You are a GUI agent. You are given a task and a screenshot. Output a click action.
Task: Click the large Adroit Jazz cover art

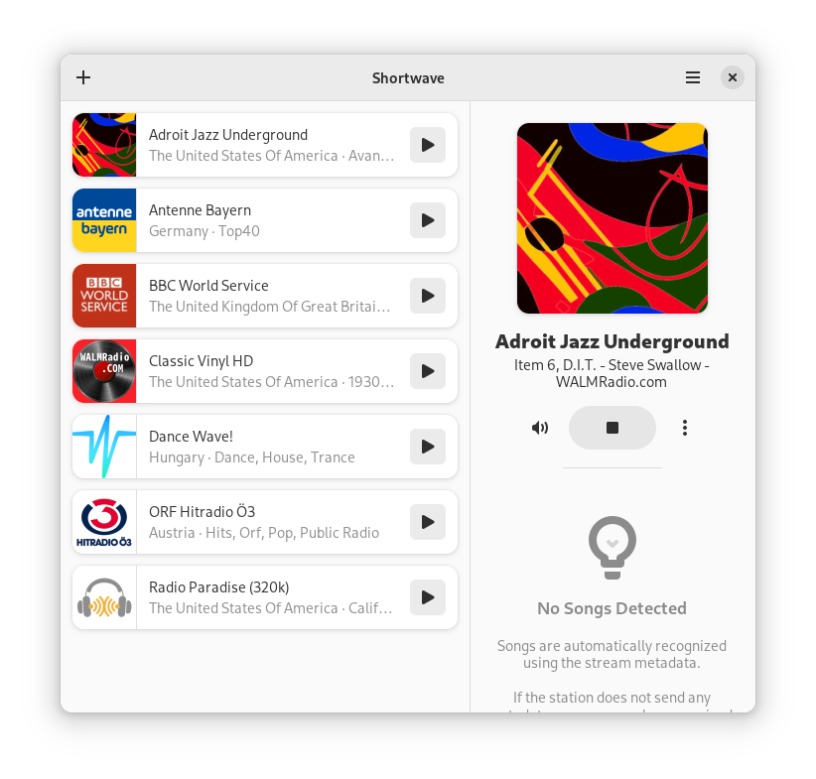[612, 218]
